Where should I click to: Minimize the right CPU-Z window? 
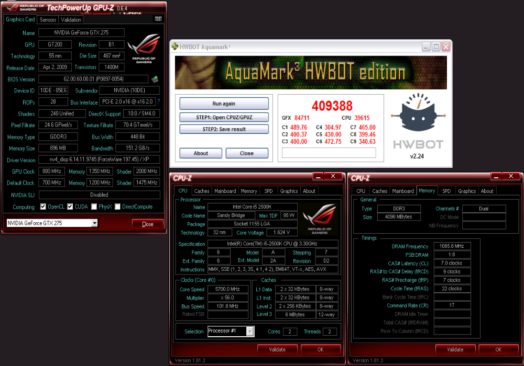(496, 177)
